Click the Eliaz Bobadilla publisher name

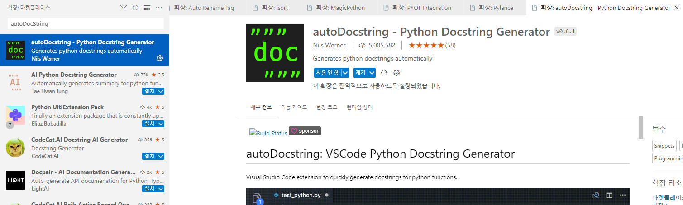click(x=49, y=124)
